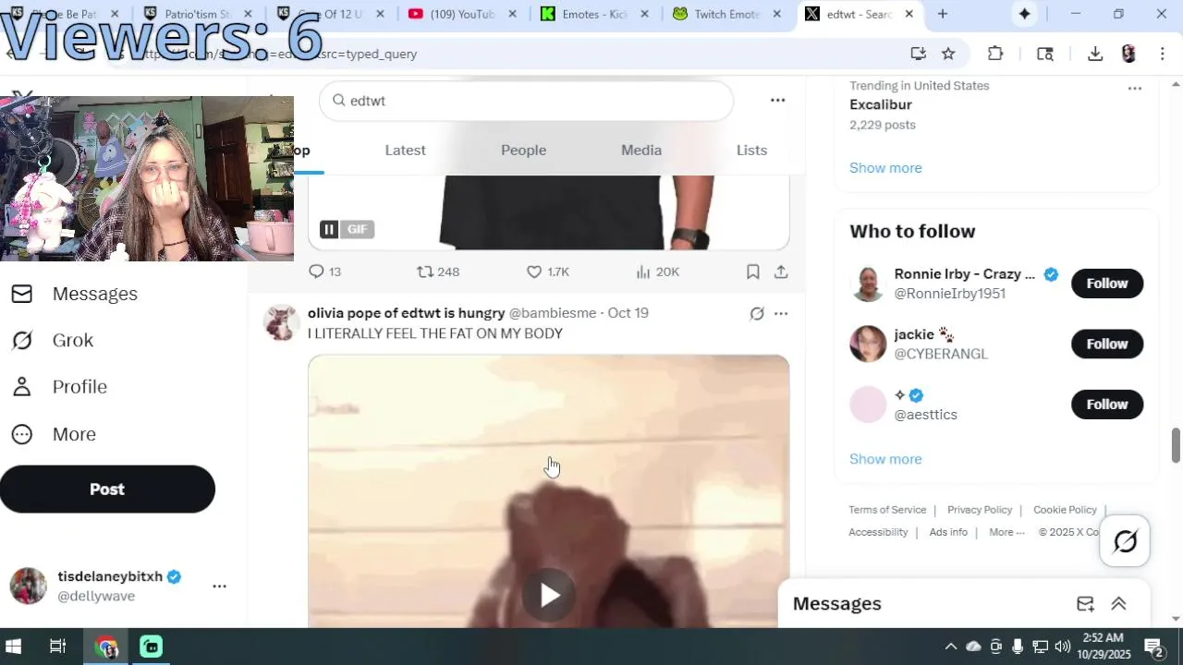Pause the GIF with the pause icon
1183x665 pixels.
(329, 229)
